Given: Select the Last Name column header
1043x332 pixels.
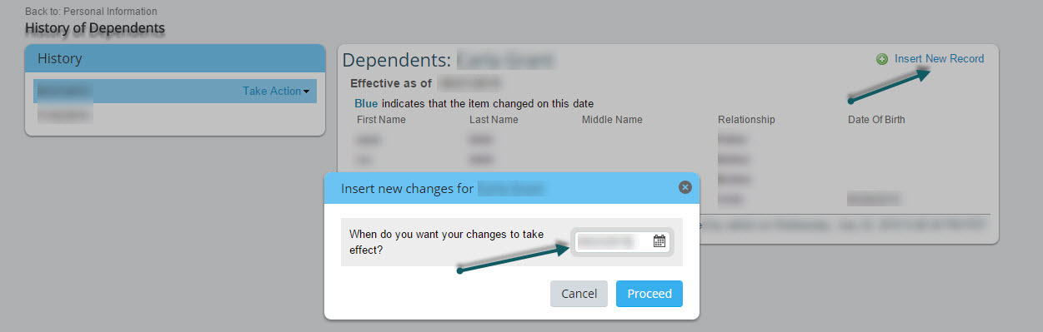Looking at the screenshot, I should pyautogui.click(x=494, y=120).
